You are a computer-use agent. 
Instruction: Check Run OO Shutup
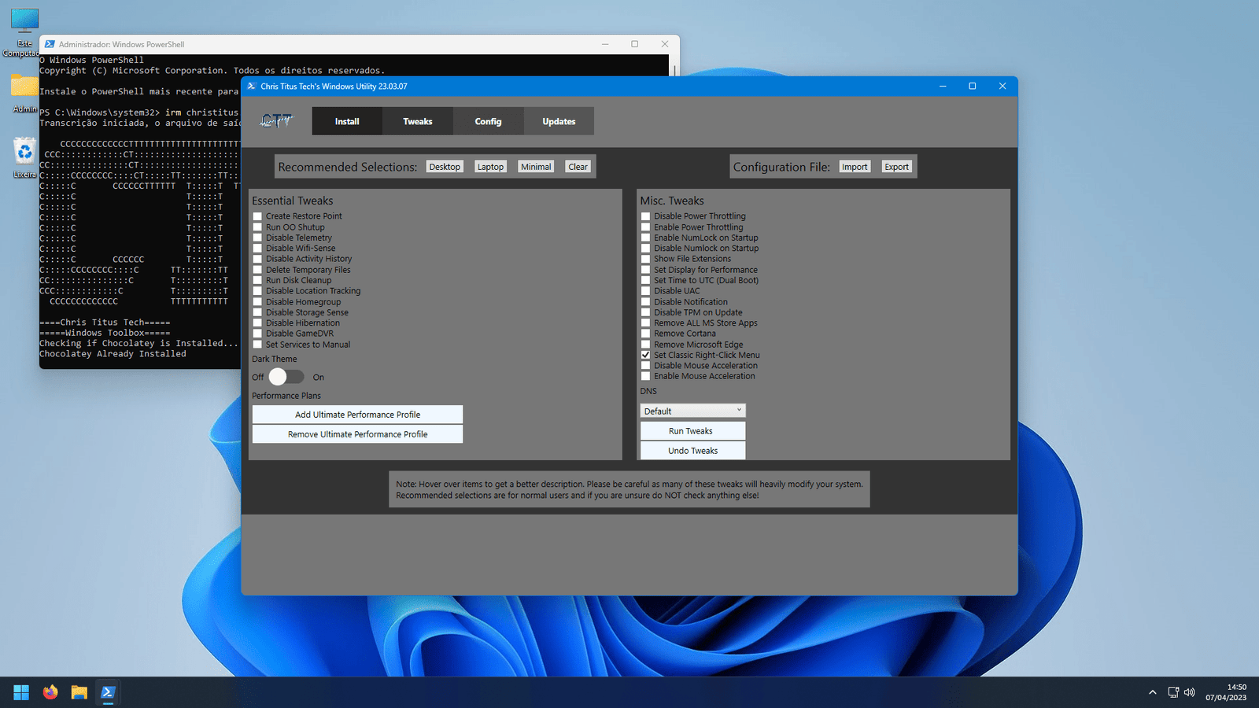click(257, 227)
